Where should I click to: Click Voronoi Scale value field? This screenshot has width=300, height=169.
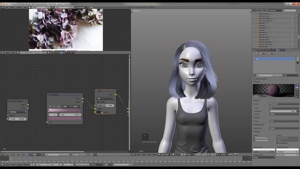click(18, 119)
